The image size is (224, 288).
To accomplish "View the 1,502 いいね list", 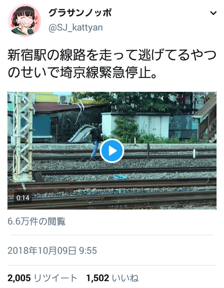I will point(112,278).
